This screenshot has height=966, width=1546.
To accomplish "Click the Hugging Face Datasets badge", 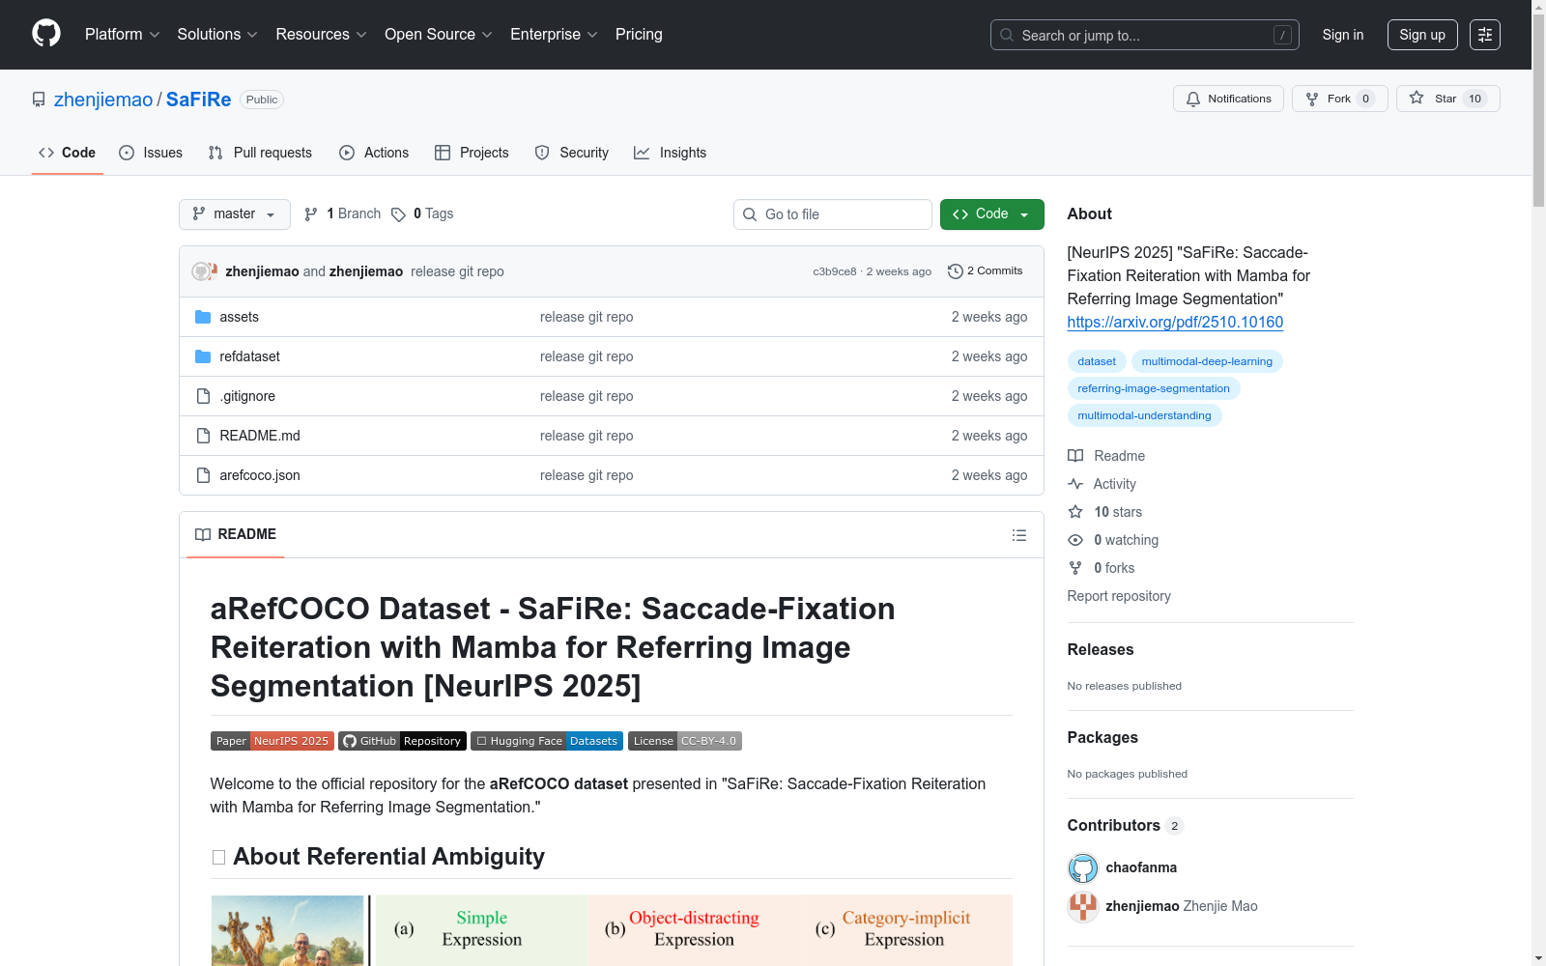I will [547, 741].
